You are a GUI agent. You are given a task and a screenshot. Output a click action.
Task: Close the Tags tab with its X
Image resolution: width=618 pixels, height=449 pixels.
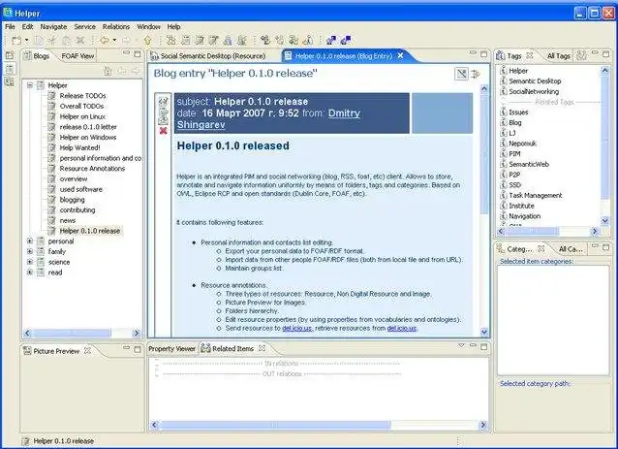click(530, 55)
